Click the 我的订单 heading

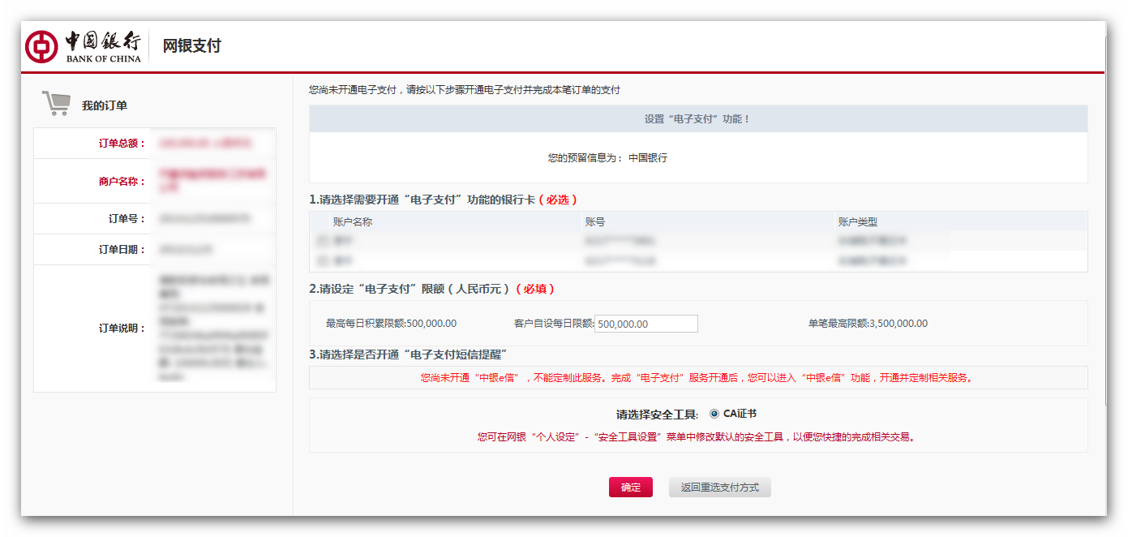pyautogui.click(x=104, y=105)
